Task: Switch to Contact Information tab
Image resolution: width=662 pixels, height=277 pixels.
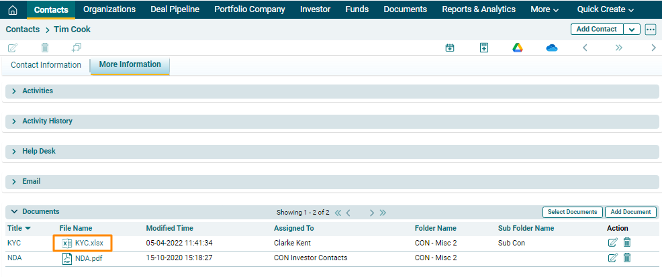Action: 46,65
